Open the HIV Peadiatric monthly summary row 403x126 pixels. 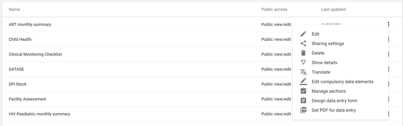(39, 114)
